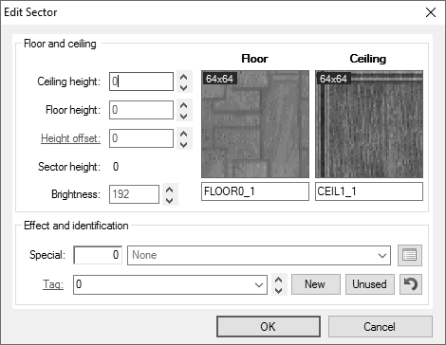The image size is (446, 345).
Task: Click the CEIL1_1 texture name field
Action: coord(369,191)
